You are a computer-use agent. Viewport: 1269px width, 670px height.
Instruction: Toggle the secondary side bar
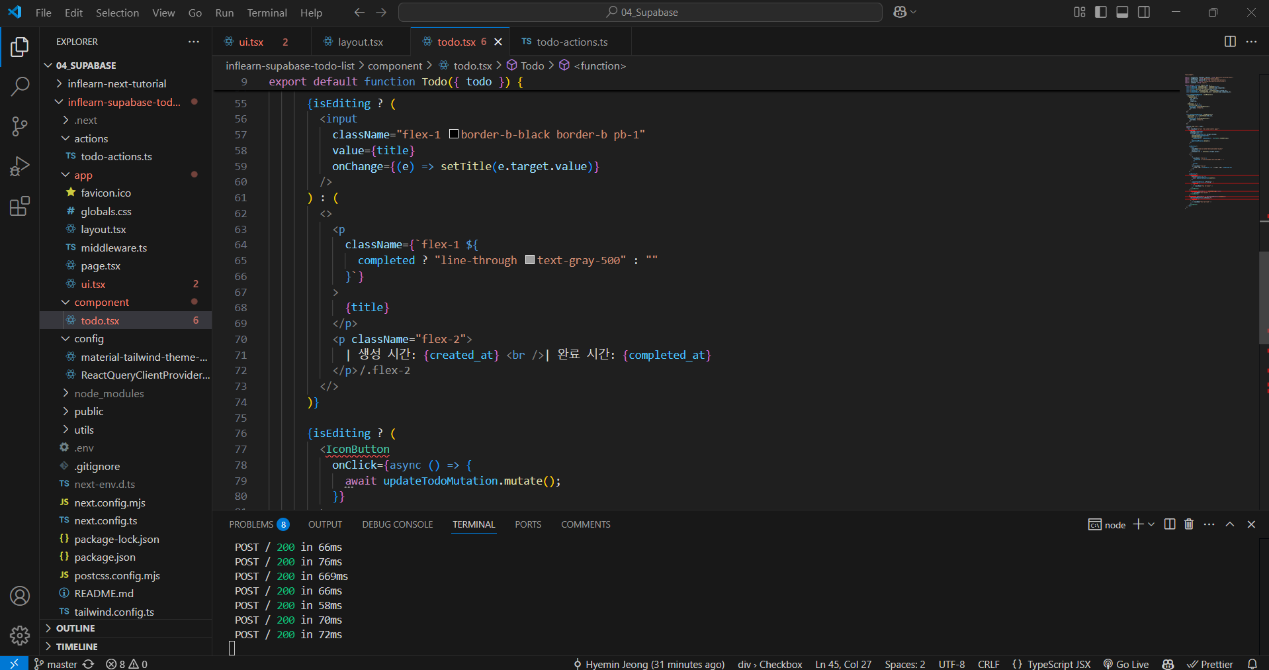1144,12
